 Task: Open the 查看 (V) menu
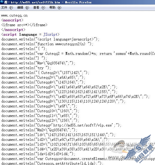pyautogui.click(x=39, y=8)
